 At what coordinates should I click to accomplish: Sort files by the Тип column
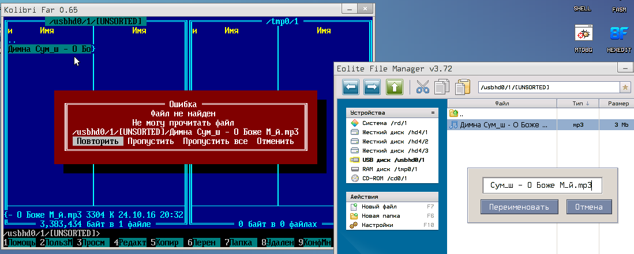tap(577, 104)
